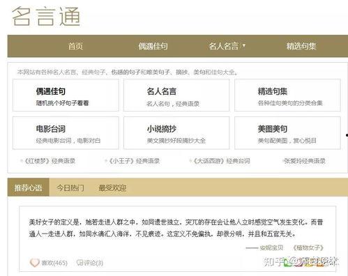The height and width of the screenshot is (276, 348).
Task: Open the 名人名言 category card
Action: click(176, 95)
